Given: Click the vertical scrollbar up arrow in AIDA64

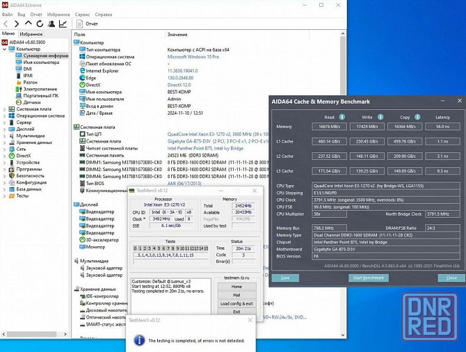Looking at the screenshot, I should coord(343,34).
